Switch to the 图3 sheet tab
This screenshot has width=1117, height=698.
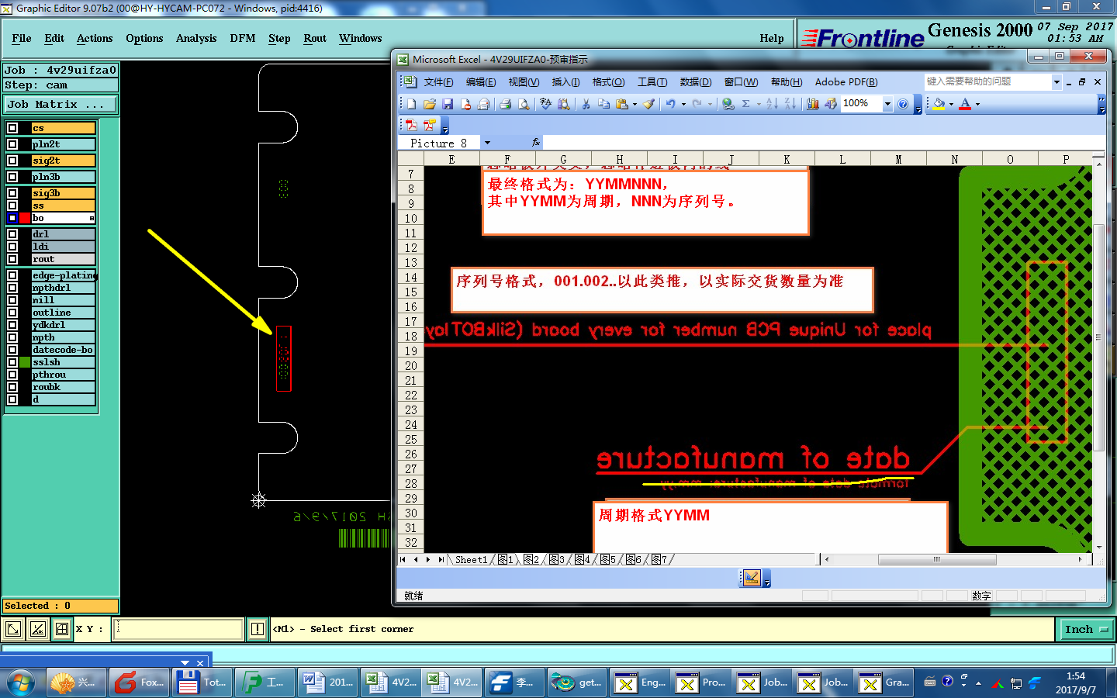pyautogui.click(x=557, y=559)
